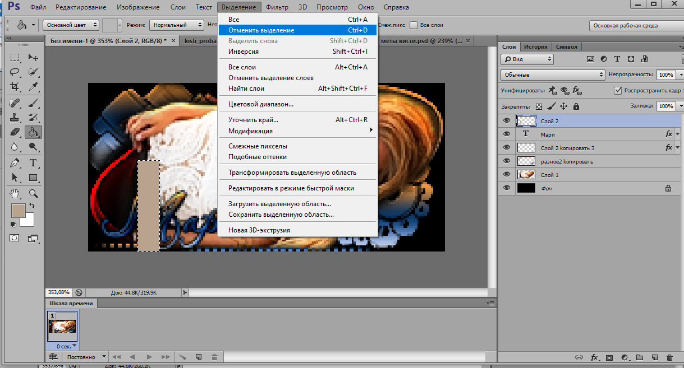Screen dimensions: 684x368
Task: Select the Path Selection tool
Action: click(15, 178)
